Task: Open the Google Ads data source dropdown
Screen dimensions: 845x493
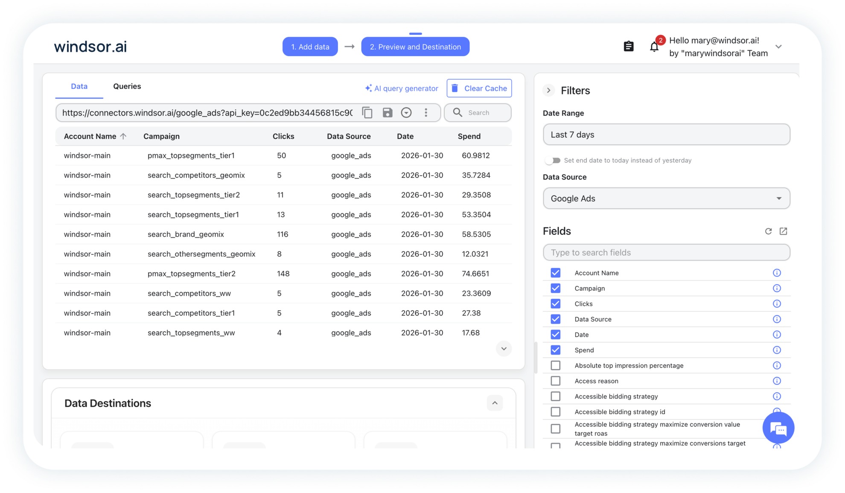Action: click(x=666, y=198)
